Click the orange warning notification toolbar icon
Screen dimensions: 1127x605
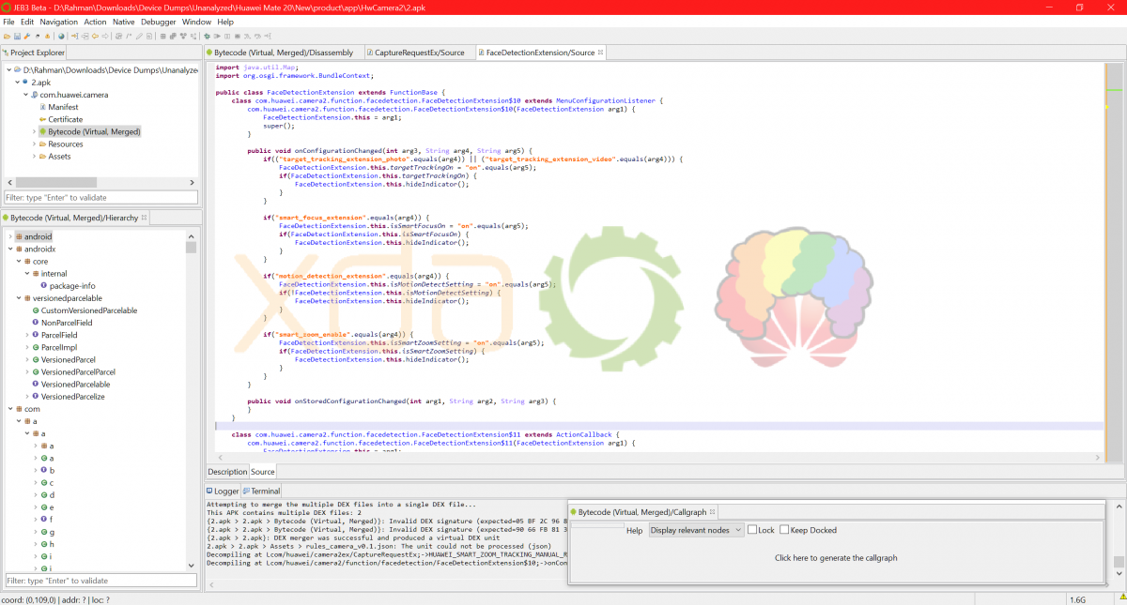click(47, 36)
